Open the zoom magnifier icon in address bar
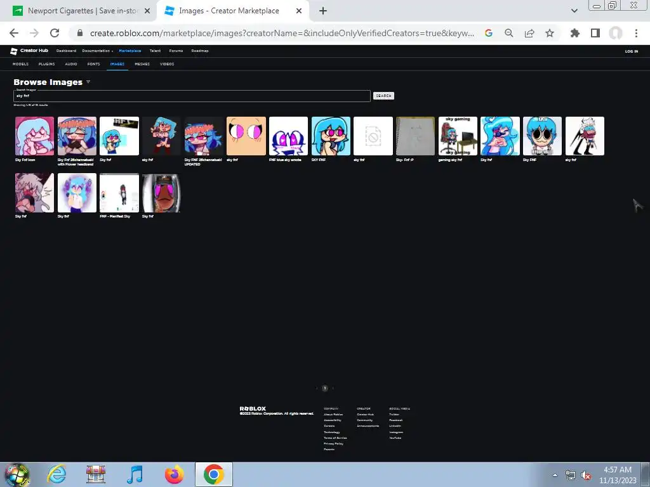650x487 pixels. click(509, 33)
